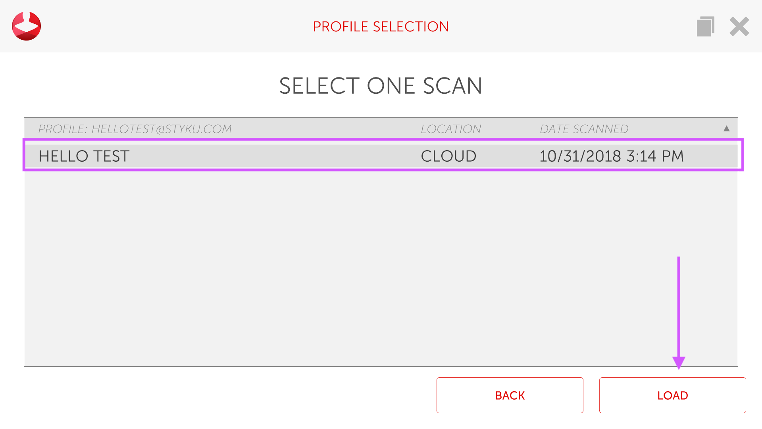762x429 pixels.
Task: Click the PROFILE: HELLOTEST@STYKU.COM column header
Action: tap(135, 129)
